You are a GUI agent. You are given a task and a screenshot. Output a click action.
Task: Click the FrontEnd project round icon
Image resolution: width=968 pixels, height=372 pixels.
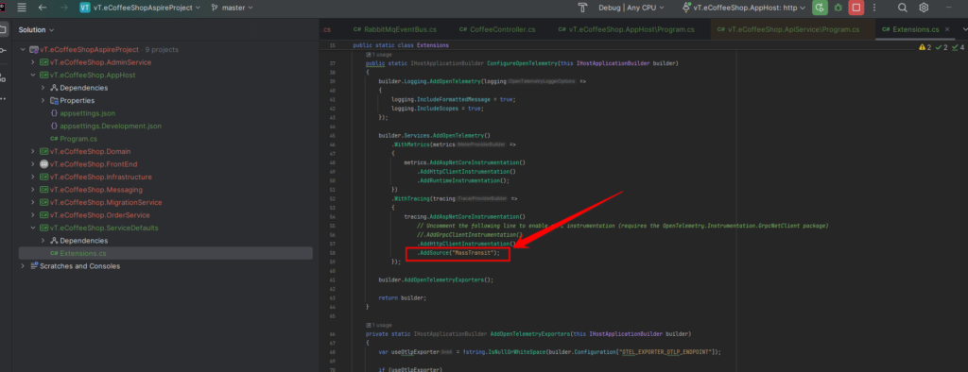(43, 164)
